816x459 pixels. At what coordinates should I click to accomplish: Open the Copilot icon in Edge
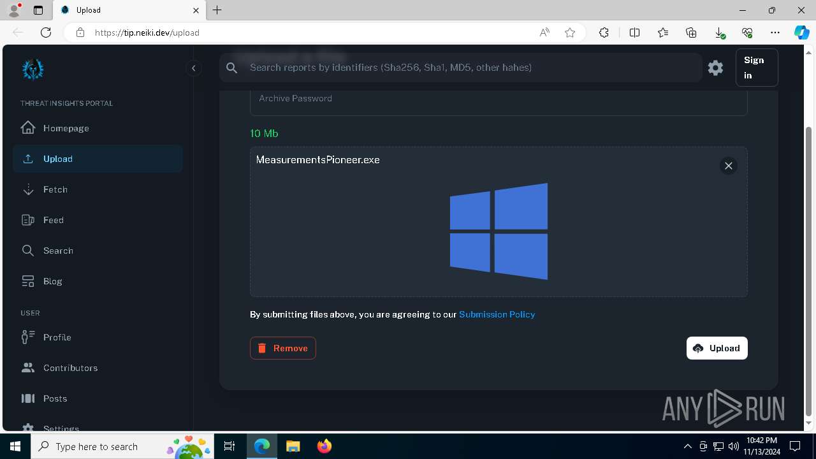[802, 33]
